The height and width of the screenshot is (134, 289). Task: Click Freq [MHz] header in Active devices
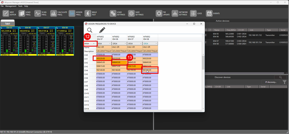pyautogui.click(x=230, y=30)
